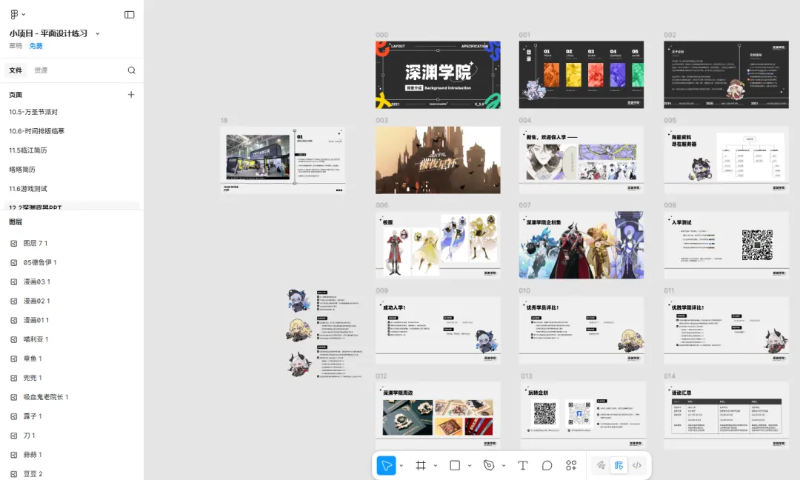The width and height of the screenshot is (800, 480).
Task: Switch to the 资源 tab
Action: (41, 70)
